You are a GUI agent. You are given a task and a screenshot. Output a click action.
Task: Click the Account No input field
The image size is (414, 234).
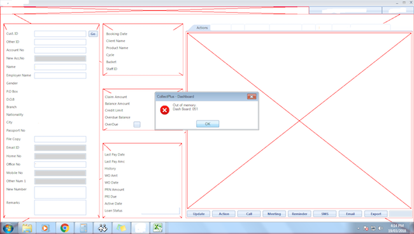[x=61, y=50]
